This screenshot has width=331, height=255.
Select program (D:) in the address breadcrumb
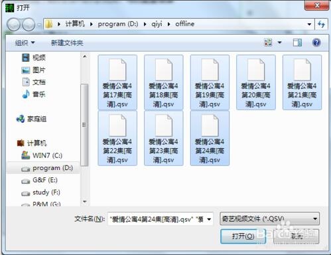tap(118, 24)
